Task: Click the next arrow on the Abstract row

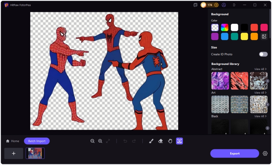Action: [267, 81]
